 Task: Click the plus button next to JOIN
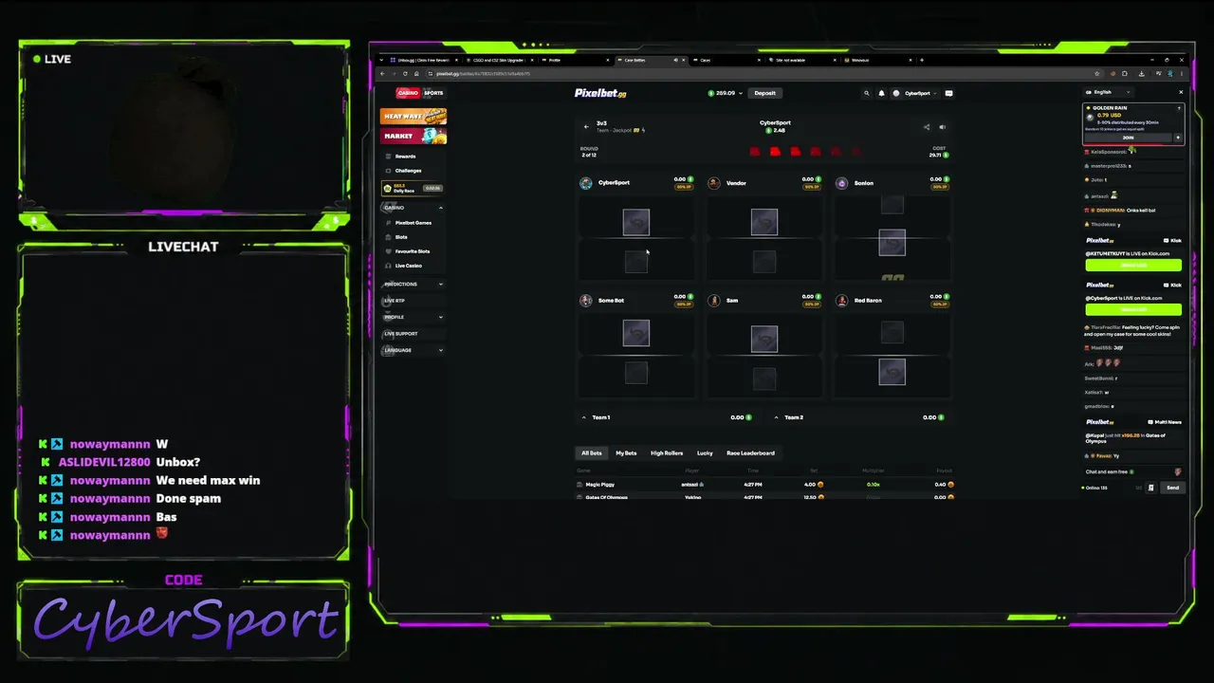(1178, 138)
